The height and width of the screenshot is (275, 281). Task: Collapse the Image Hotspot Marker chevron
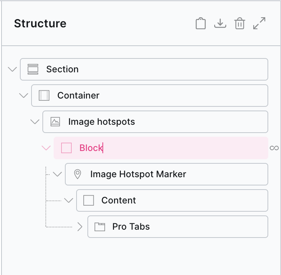tap(57, 174)
